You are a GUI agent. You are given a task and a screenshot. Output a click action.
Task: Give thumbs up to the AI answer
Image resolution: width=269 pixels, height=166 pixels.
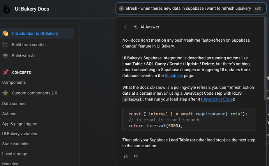tap(126, 156)
